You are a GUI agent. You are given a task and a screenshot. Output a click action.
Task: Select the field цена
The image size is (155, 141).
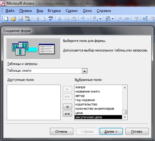click(98, 113)
